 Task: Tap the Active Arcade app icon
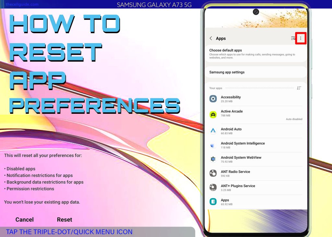tap(213, 114)
